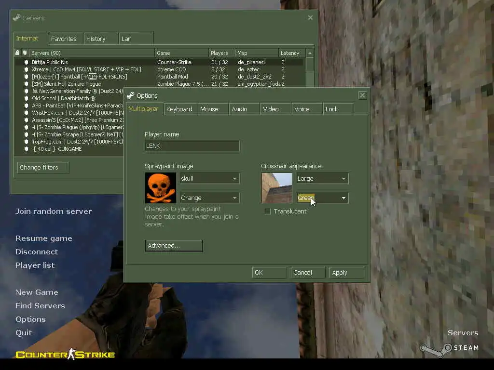This screenshot has width=494, height=370.
Task: Click shield icon beside Birtija Public Nis
Action: click(x=26, y=62)
